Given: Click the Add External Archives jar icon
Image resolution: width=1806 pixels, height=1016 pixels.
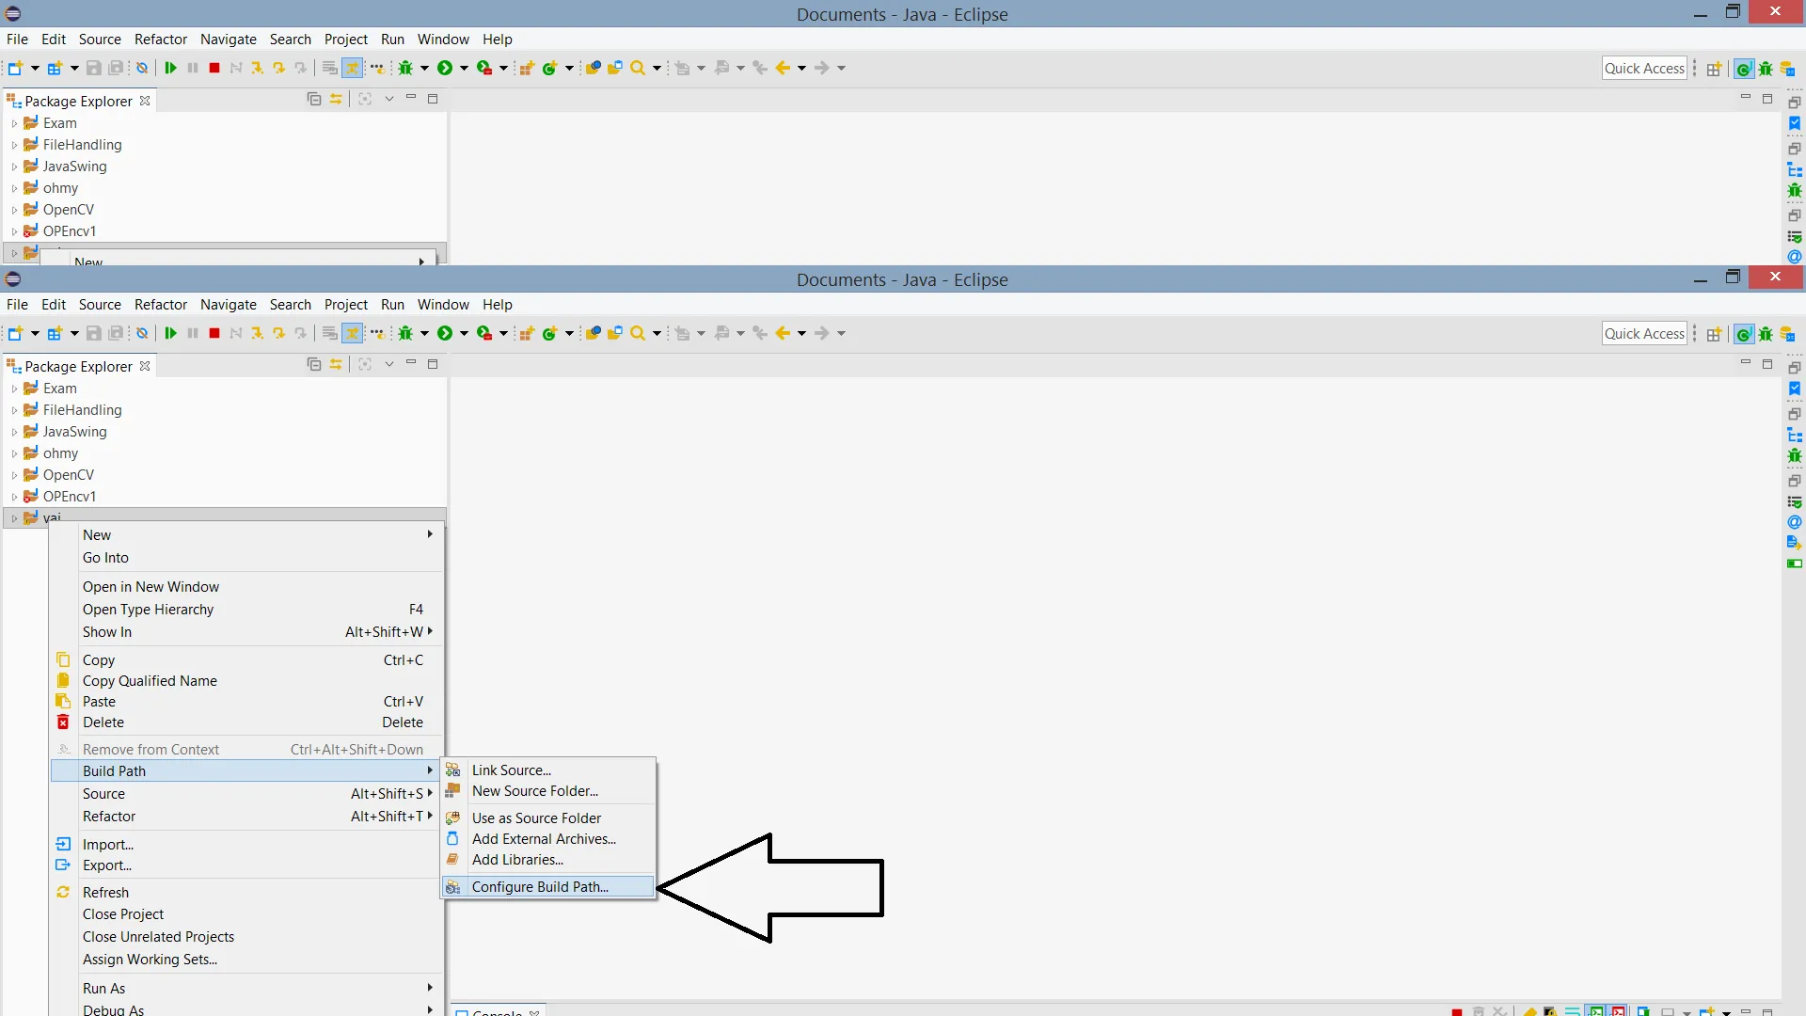Looking at the screenshot, I should click(x=452, y=838).
